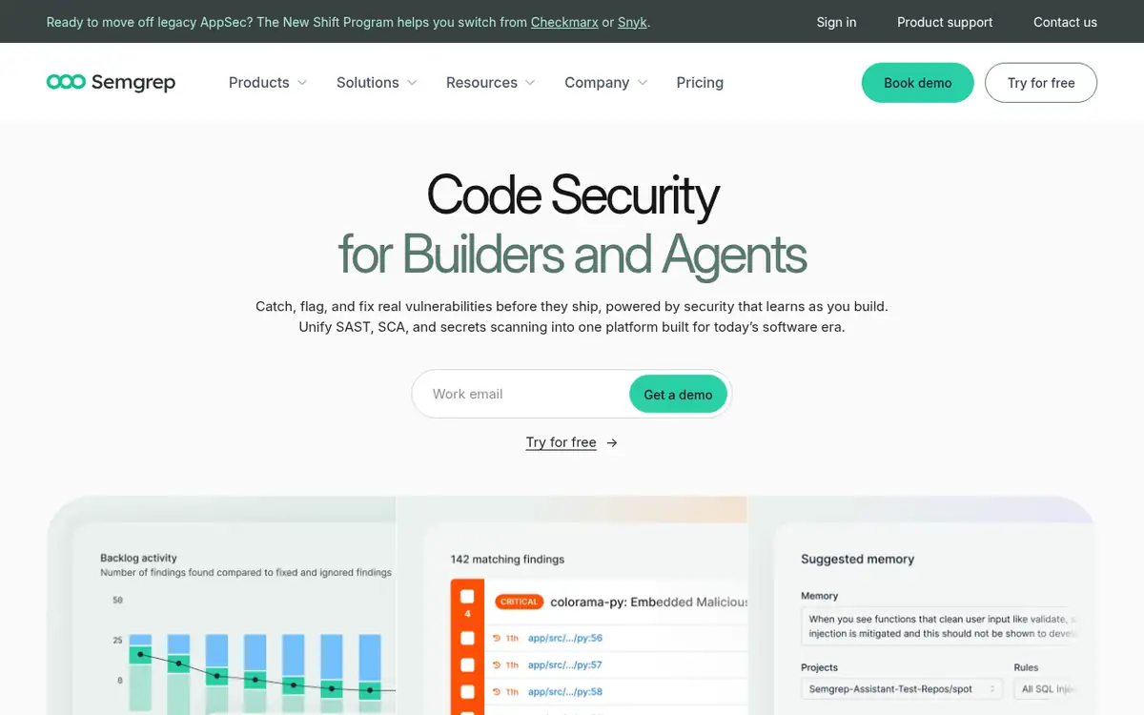Click the Suggested memory heading

coord(857,560)
